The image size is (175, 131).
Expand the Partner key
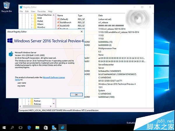pos(29,101)
